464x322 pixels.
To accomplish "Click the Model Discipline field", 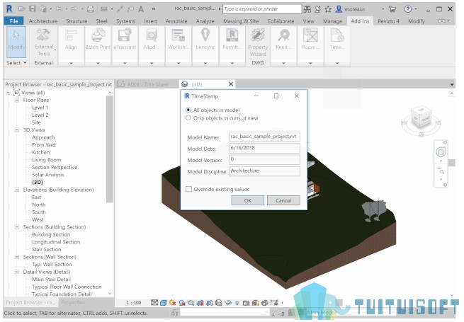I will coord(264,171).
